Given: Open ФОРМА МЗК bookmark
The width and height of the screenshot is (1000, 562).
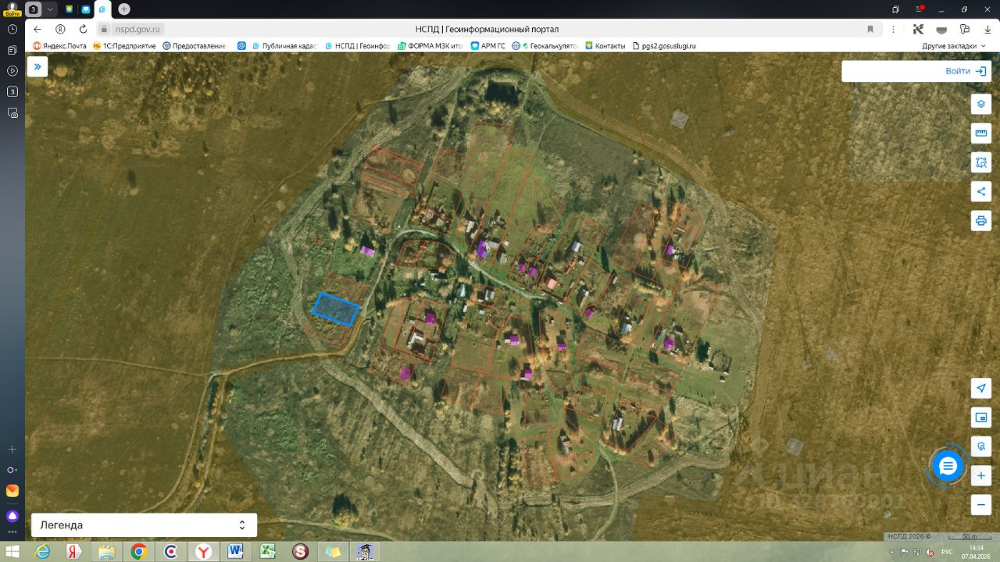Looking at the screenshot, I should [x=430, y=46].
